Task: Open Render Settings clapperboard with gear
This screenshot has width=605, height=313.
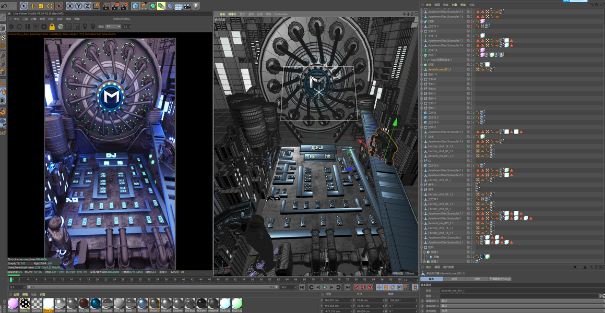Action: (124, 6)
